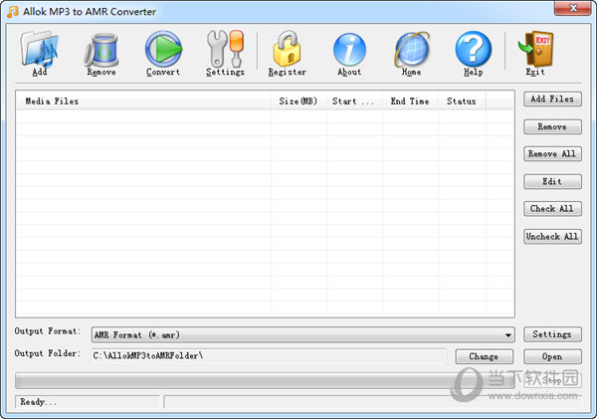Visit Home via the globe icon
The image size is (597, 419).
click(411, 53)
